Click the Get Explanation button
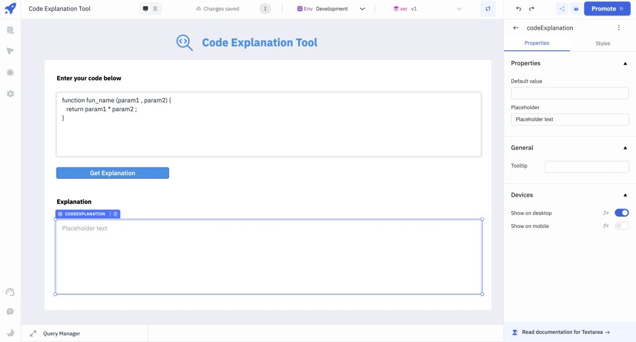 pos(112,173)
